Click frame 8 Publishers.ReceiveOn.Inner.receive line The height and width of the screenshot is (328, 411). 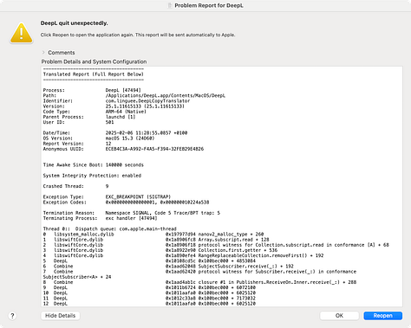pos(199,282)
